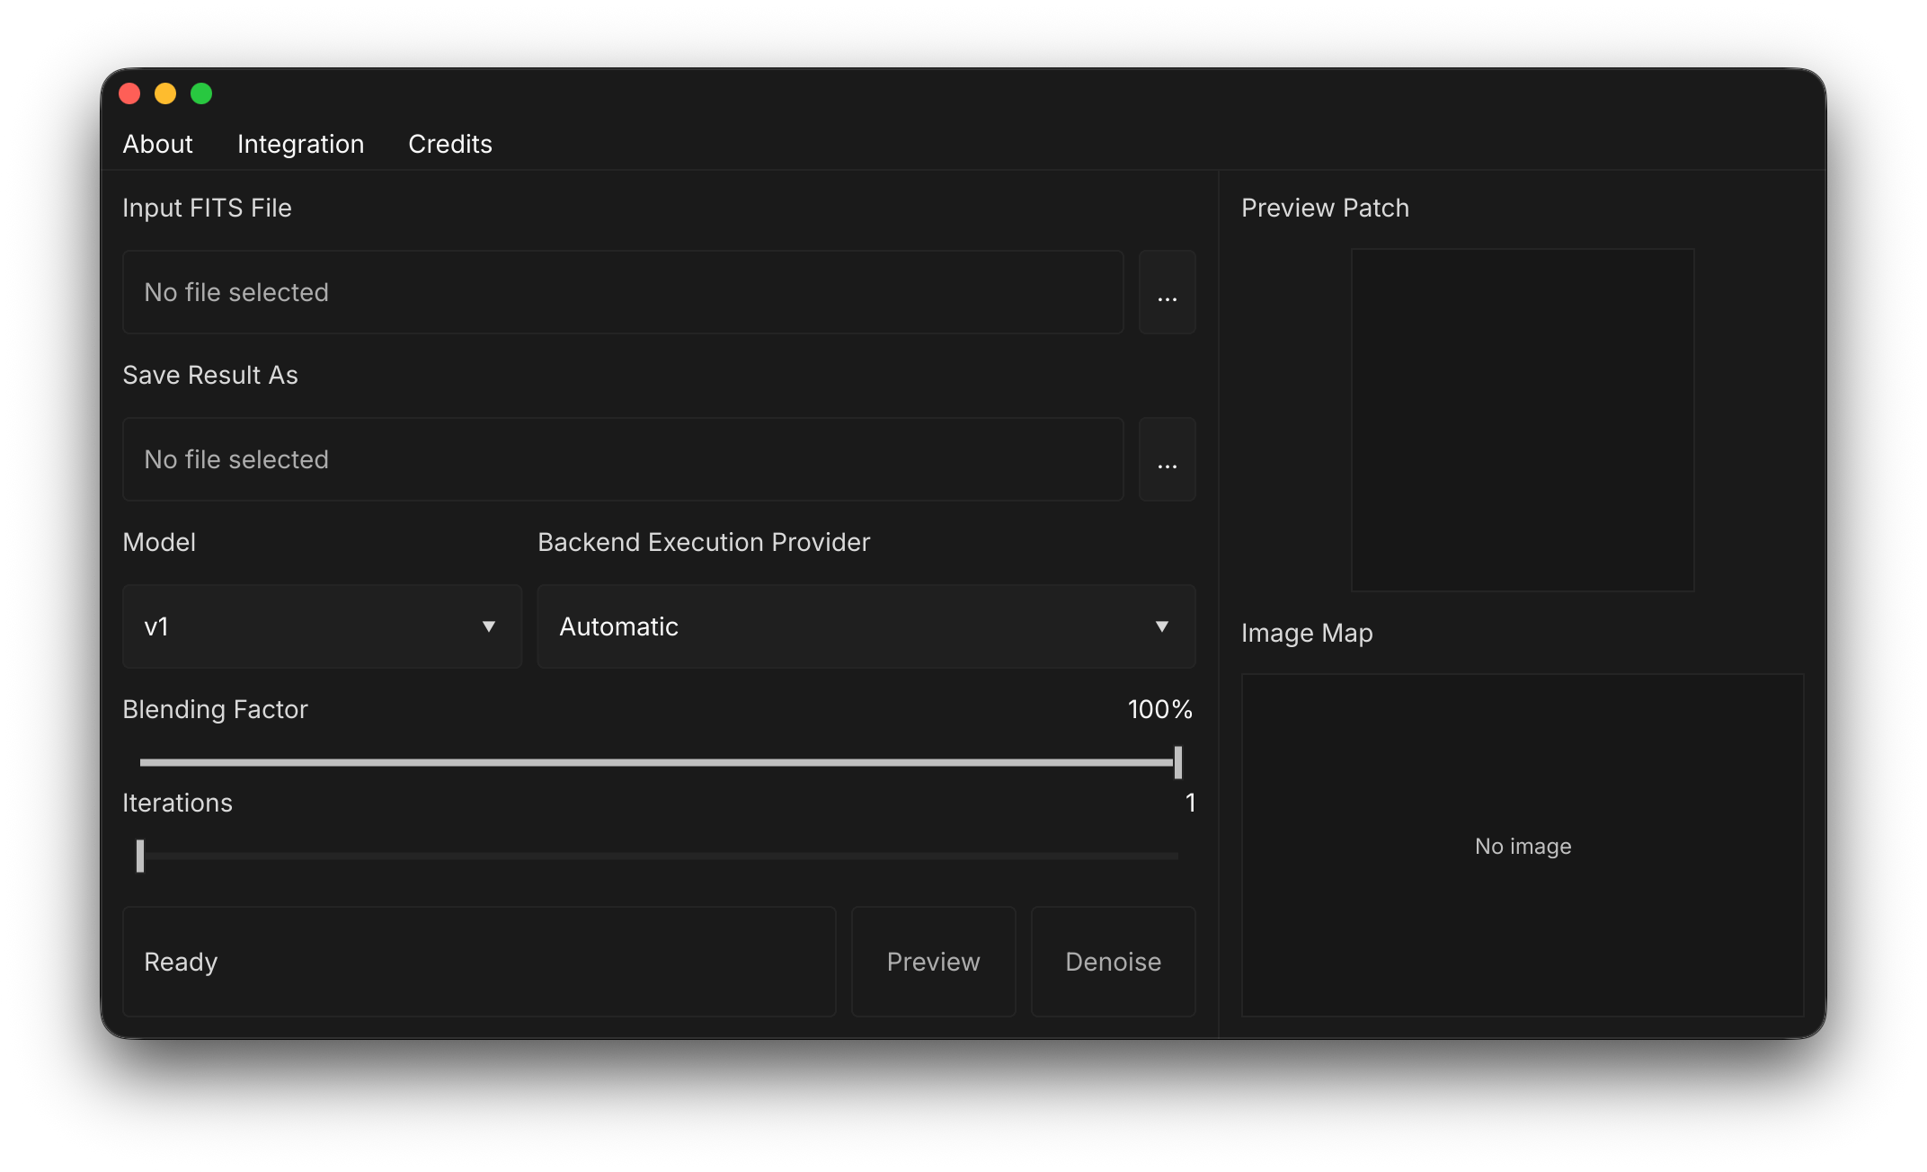1927x1172 pixels.
Task: Close the window with red button
Action: pos(129,93)
